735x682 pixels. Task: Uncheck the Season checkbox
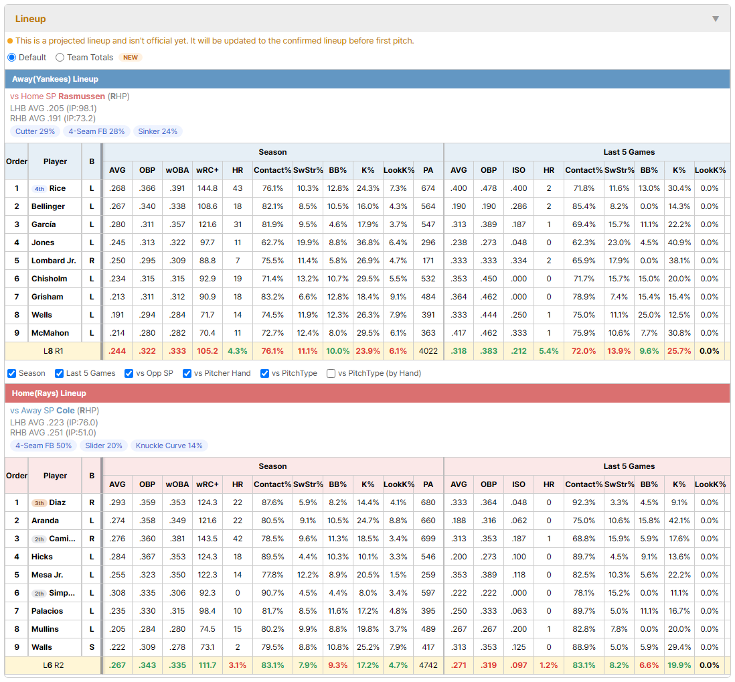pyautogui.click(x=12, y=373)
